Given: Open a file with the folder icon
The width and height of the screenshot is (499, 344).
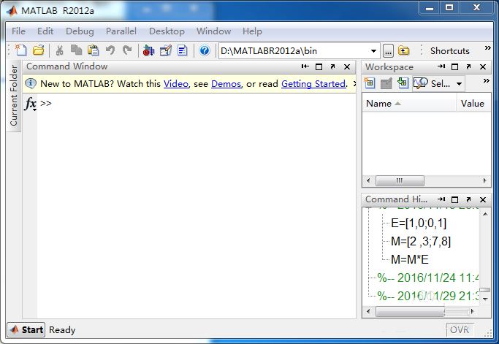Looking at the screenshot, I should click(39, 50).
